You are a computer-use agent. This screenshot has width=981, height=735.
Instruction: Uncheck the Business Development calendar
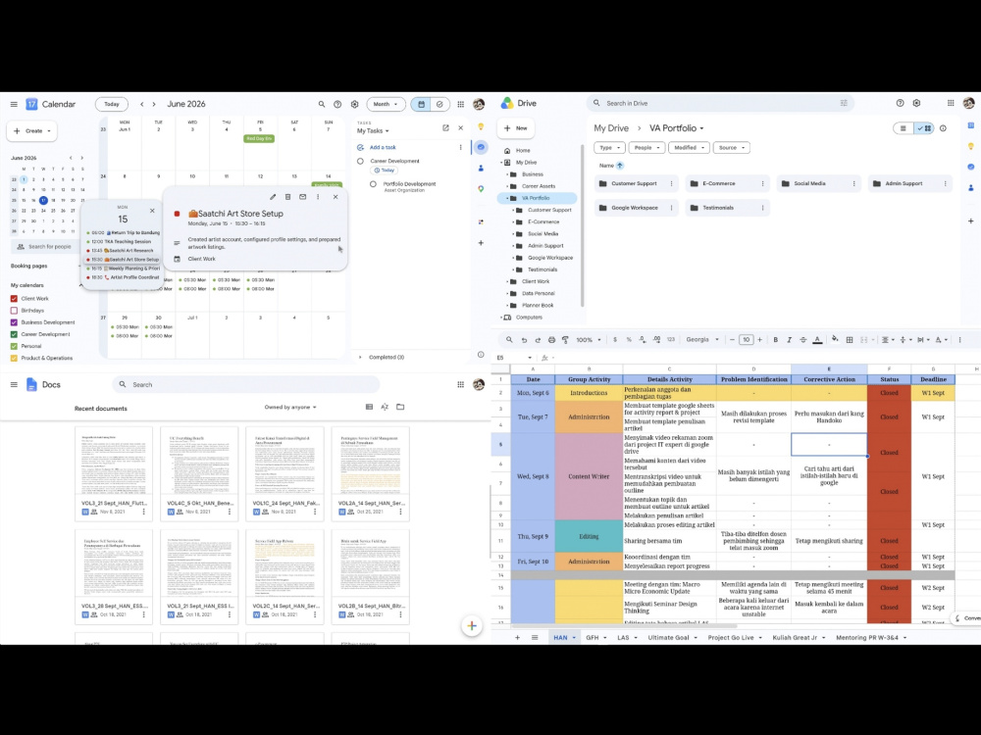click(14, 322)
